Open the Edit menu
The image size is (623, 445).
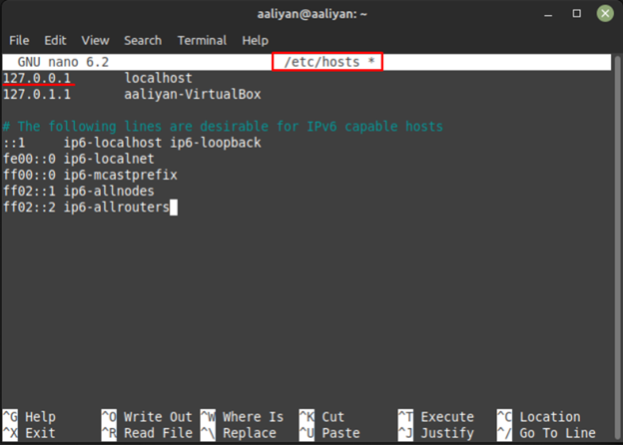55,41
